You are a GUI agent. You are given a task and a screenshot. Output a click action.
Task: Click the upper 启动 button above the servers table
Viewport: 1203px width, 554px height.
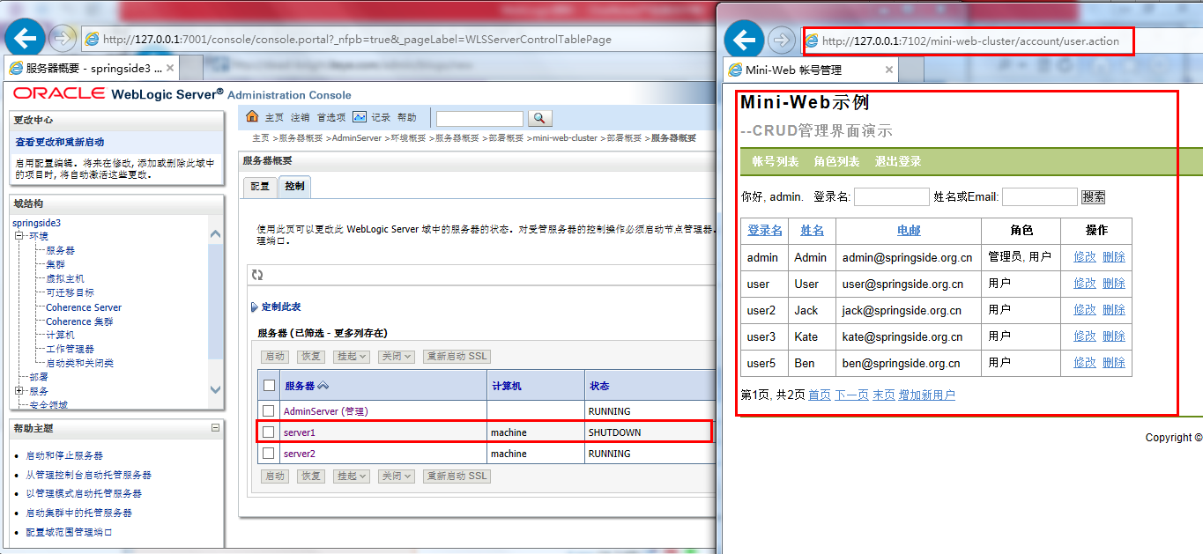pyautogui.click(x=275, y=357)
